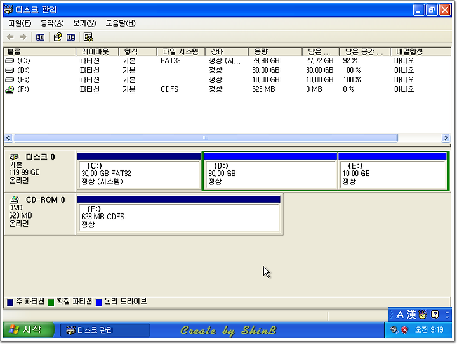Click the language bar 'A' input mode icon
The width and height of the screenshot is (457, 344).
tap(400, 315)
